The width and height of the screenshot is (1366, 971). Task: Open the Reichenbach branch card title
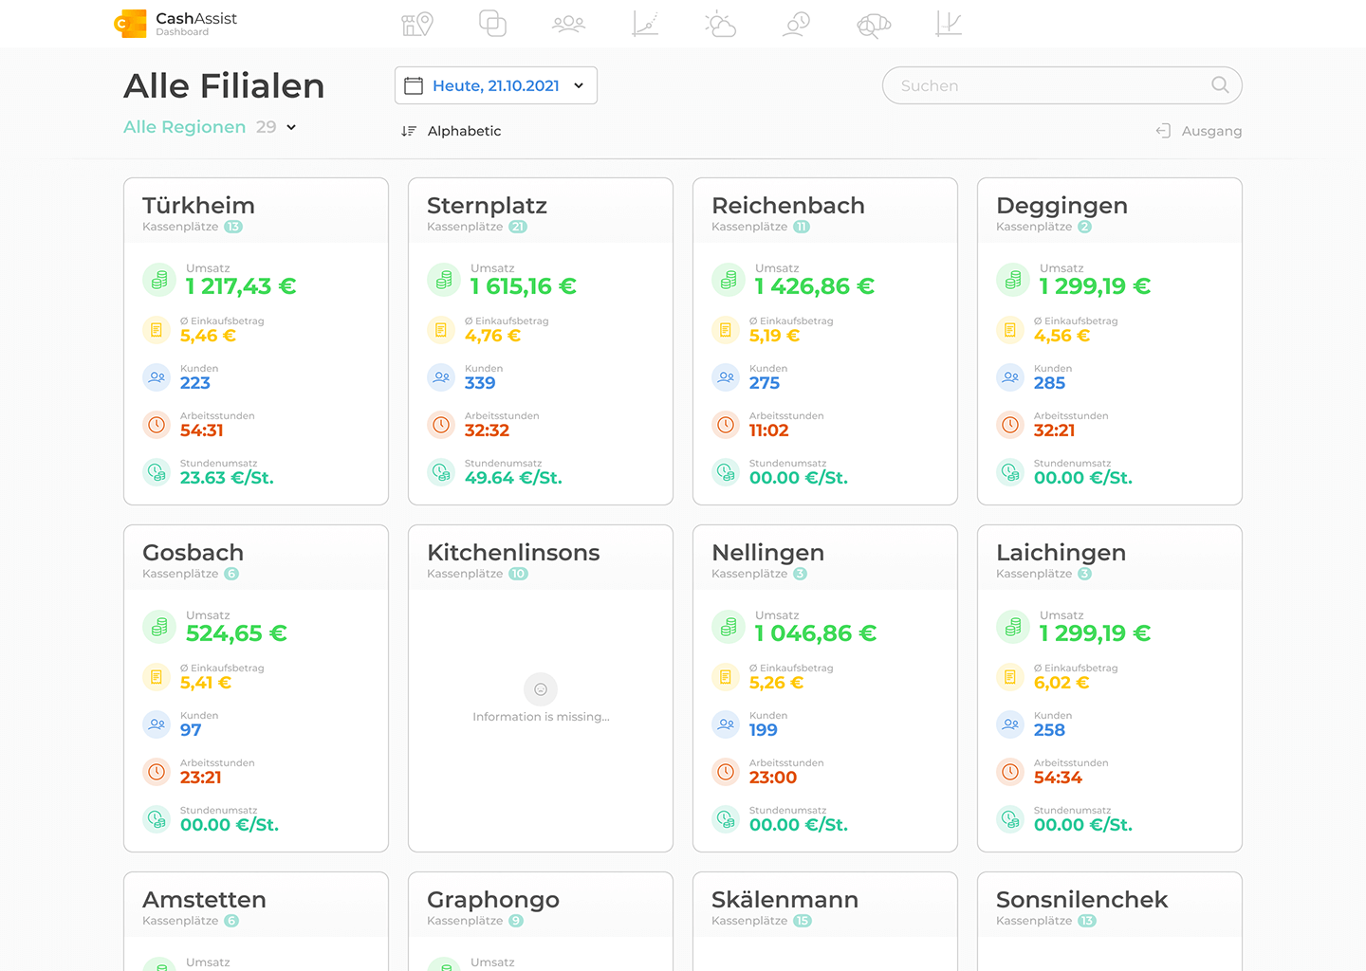pos(788,206)
